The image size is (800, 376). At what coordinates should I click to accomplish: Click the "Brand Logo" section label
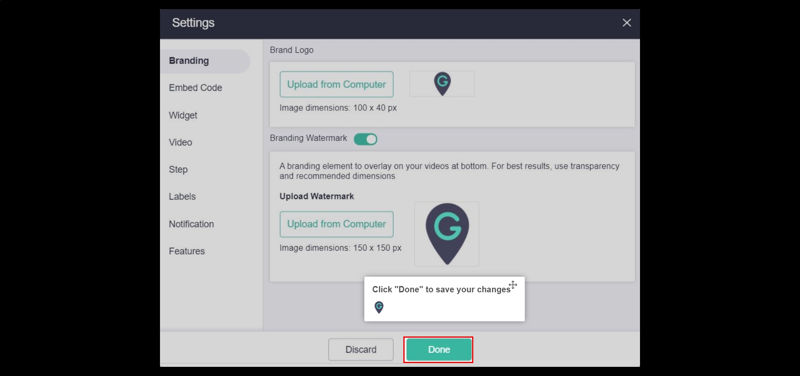point(292,50)
